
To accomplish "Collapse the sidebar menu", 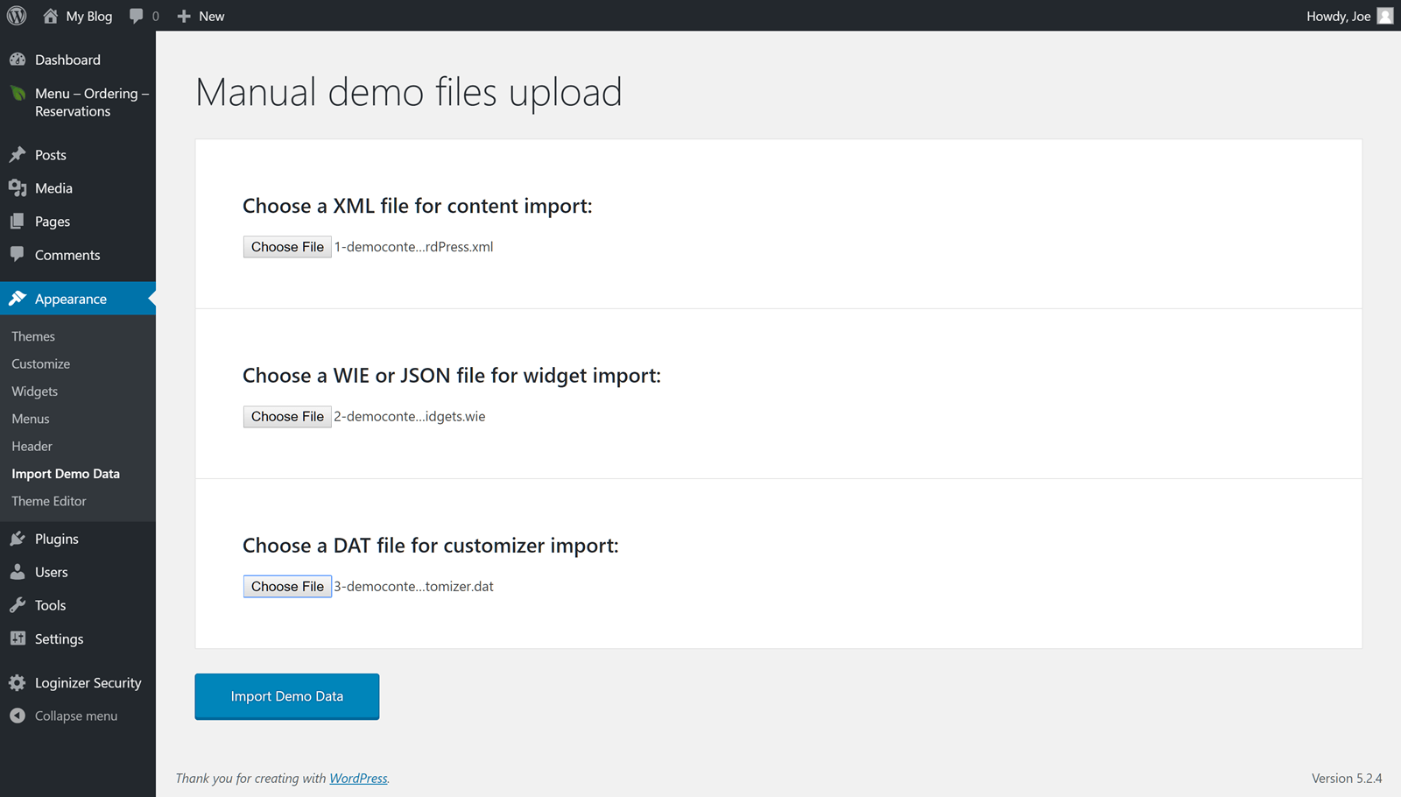I will pyautogui.click(x=65, y=716).
